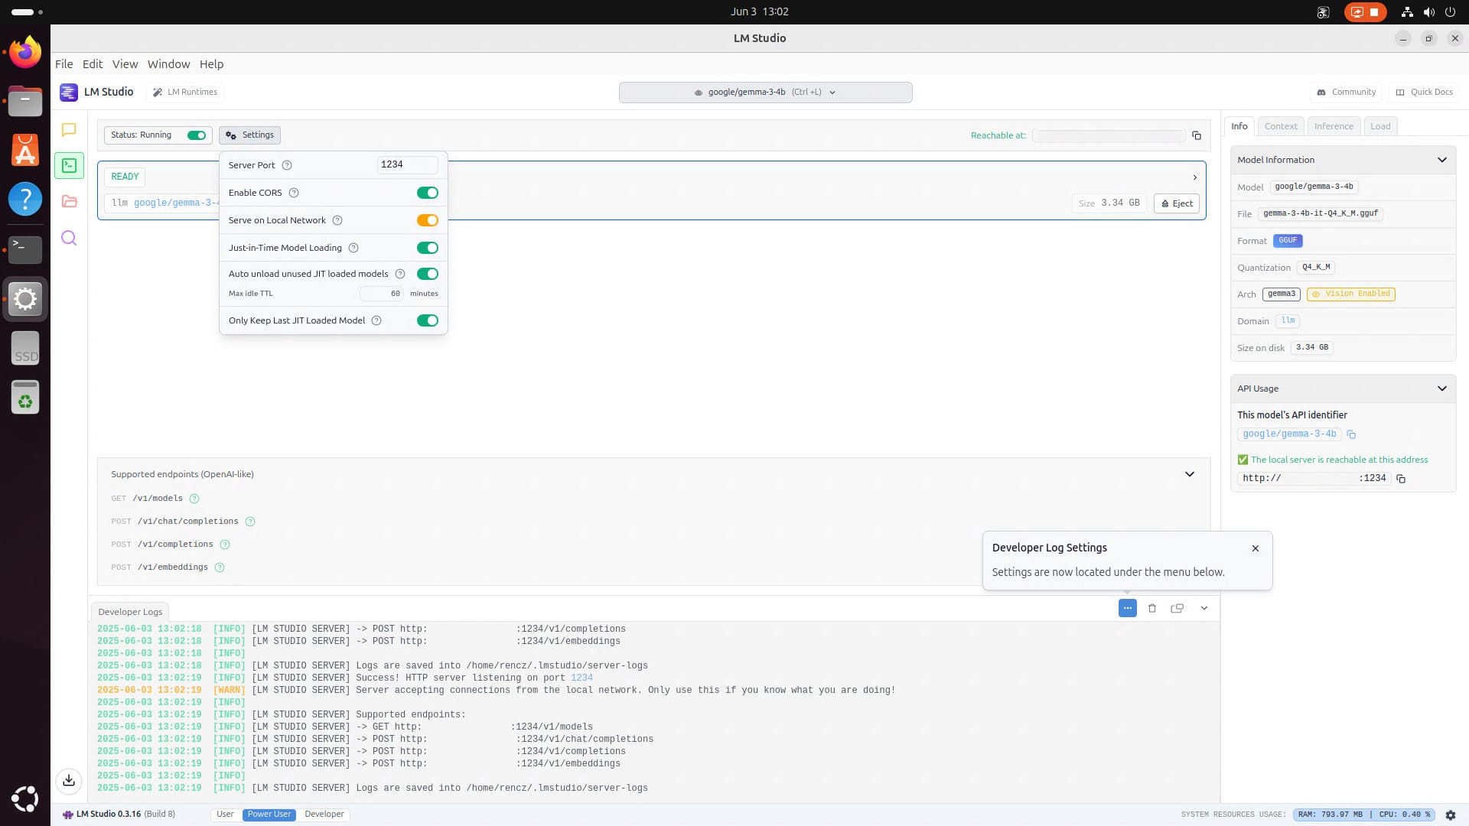Collapse the API Usage section
The width and height of the screenshot is (1469, 826).
1442,389
